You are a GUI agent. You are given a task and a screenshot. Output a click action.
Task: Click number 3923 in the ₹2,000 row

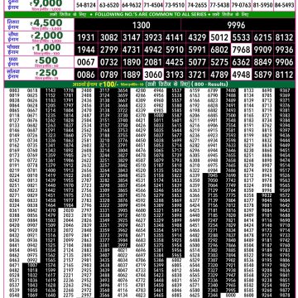click(153, 37)
